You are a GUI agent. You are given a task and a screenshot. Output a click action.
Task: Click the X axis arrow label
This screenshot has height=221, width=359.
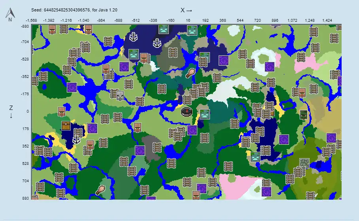click(x=186, y=10)
